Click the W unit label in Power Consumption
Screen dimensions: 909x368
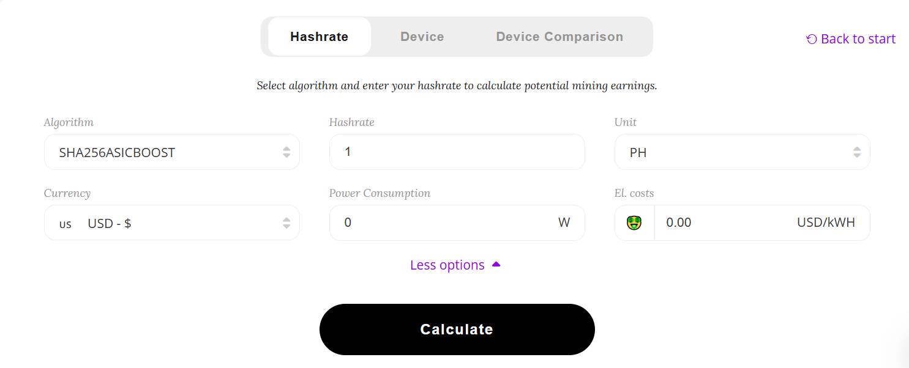[x=564, y=223]
